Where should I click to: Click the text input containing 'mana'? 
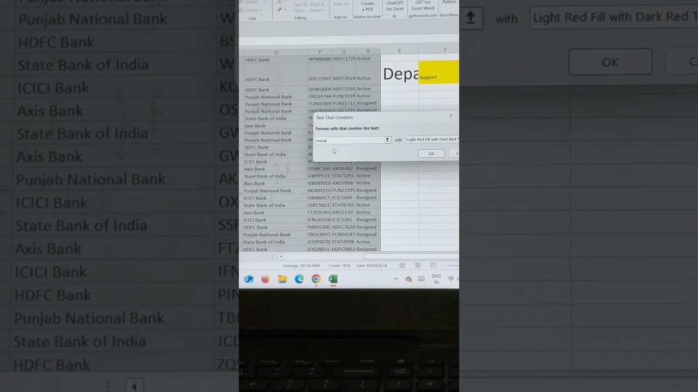(x=350, y=140)
